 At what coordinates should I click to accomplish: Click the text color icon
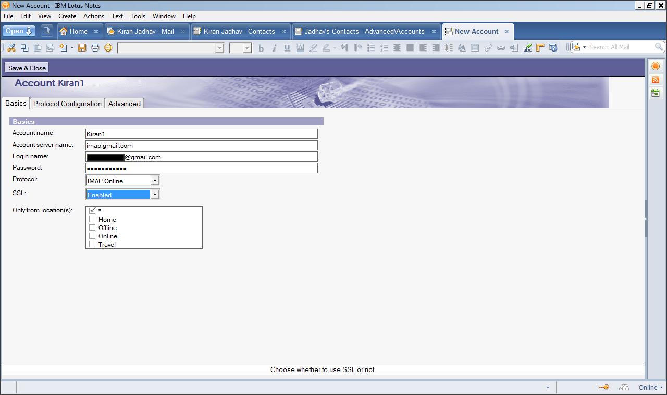300,48
